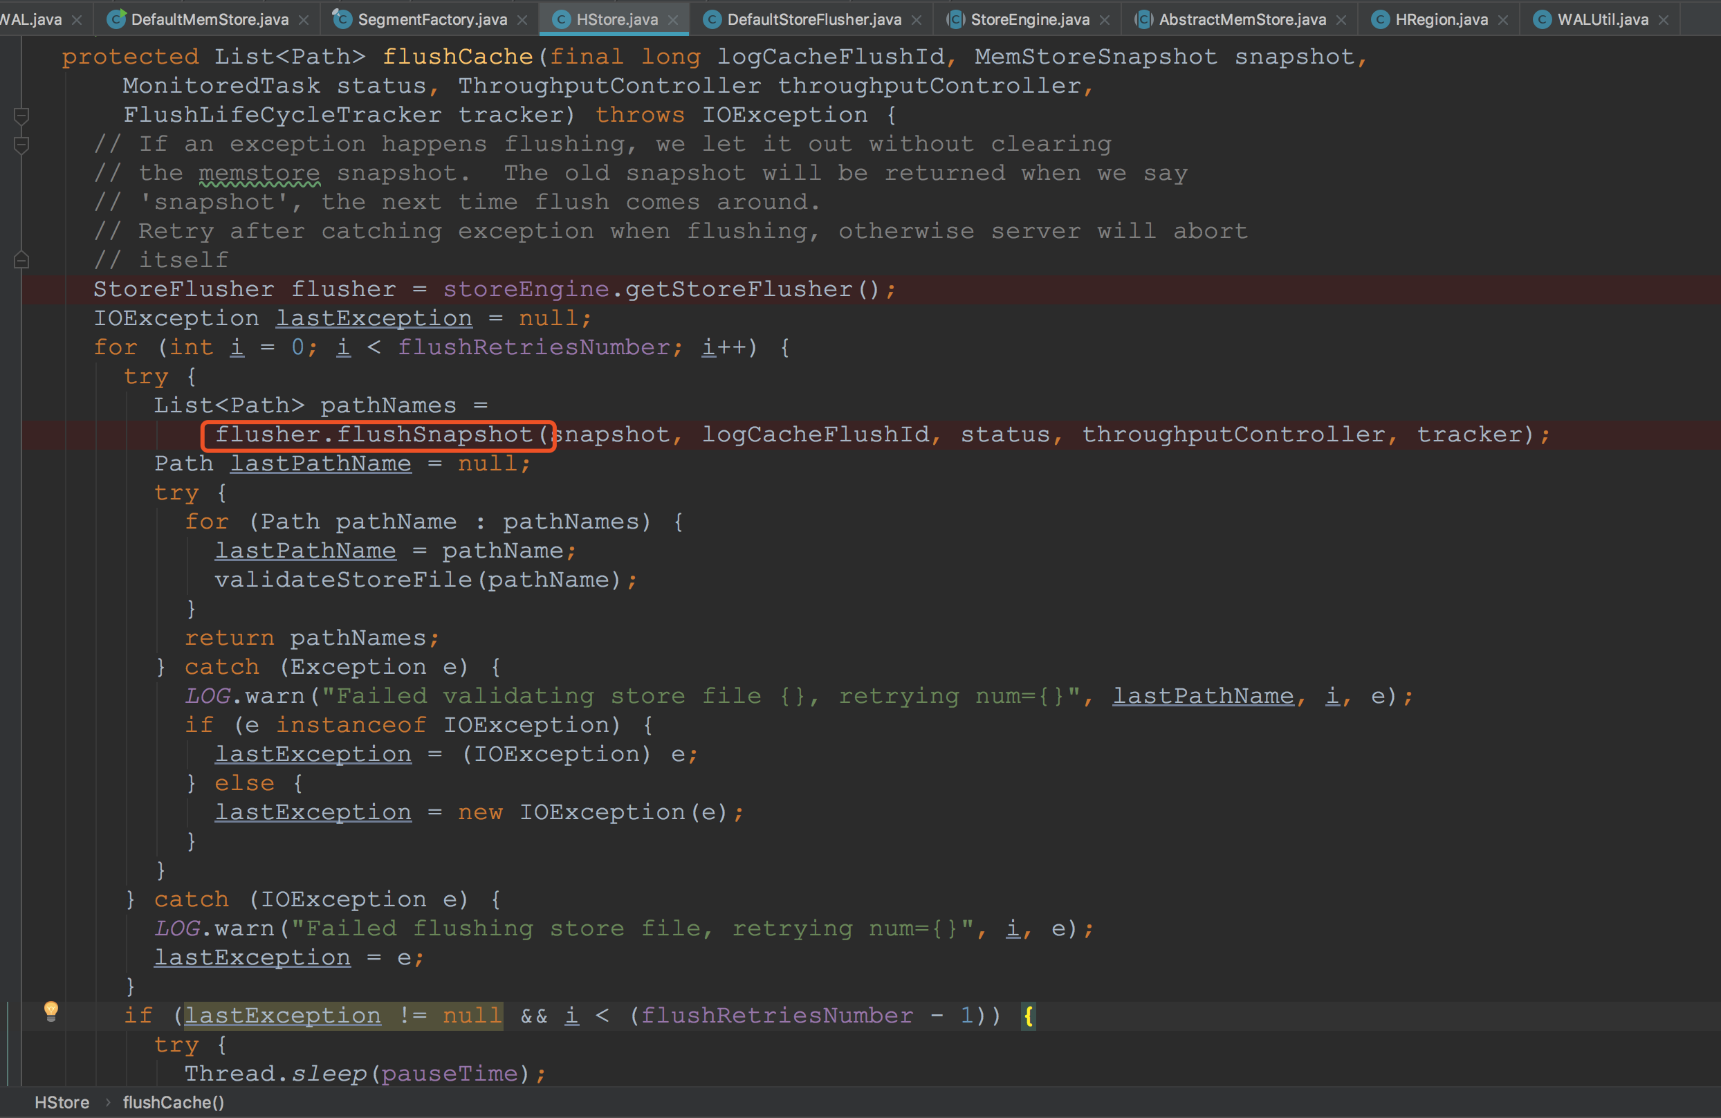The height and width of the screenshot is (1118, 1721).
Task: Collapse the comment block start fold marker
Action: point(21,145)
